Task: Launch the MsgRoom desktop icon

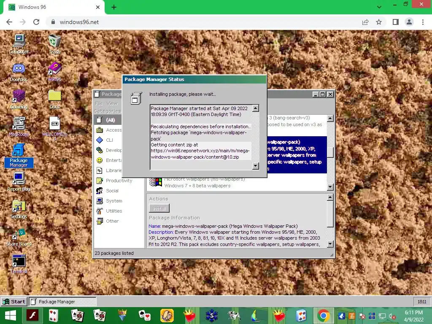Action: point(19,127)
